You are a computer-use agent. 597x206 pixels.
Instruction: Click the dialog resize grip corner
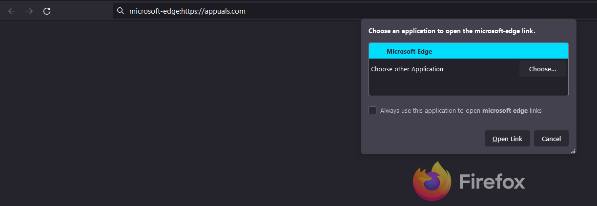[x=573, y=151]
